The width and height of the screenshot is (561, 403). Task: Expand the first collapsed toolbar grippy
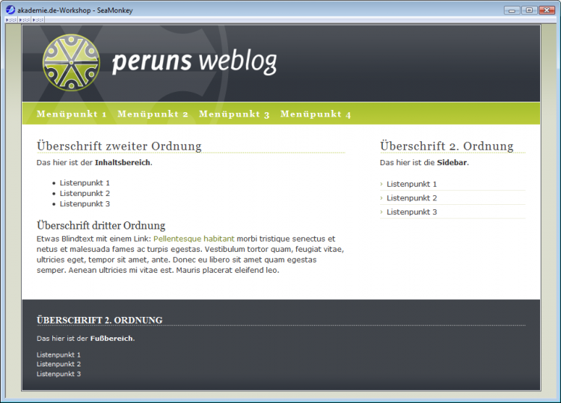(12, 20)
